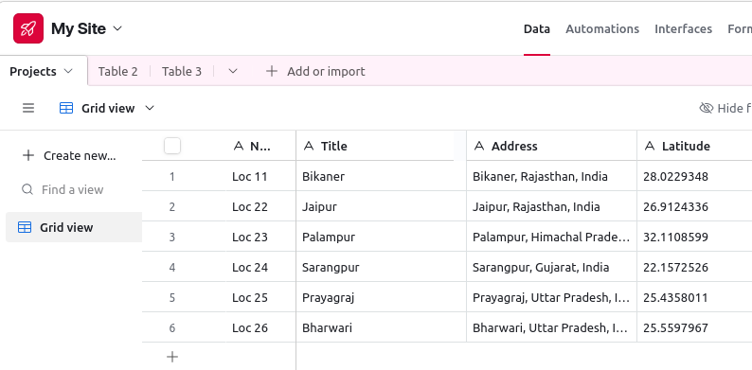The width and height of the screenshot is (752, 370).
Task: Click the plus icon to add a row
Action: tap(172, 357)
